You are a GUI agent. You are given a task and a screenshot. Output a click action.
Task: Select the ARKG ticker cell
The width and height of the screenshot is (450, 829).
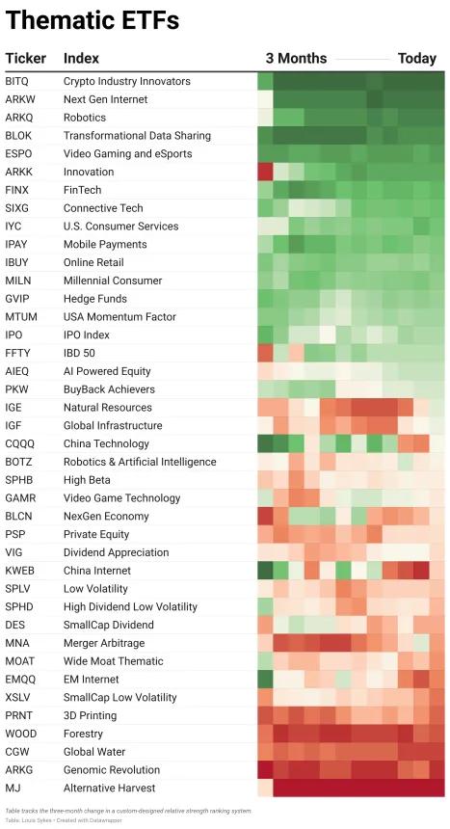pyautogui.click(x=17, y=770)
